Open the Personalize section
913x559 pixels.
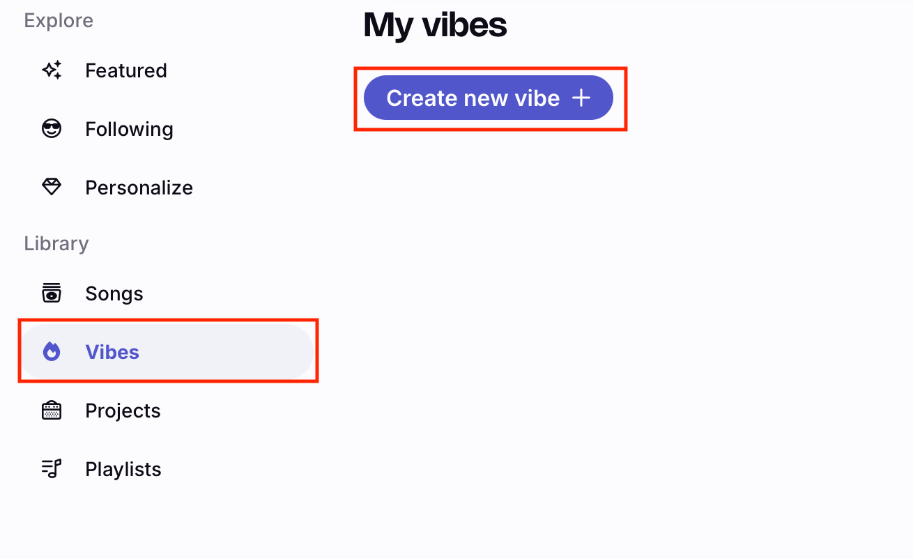click(139, 187)
